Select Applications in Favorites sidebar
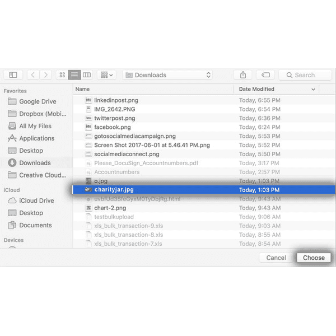 (36, 138)
